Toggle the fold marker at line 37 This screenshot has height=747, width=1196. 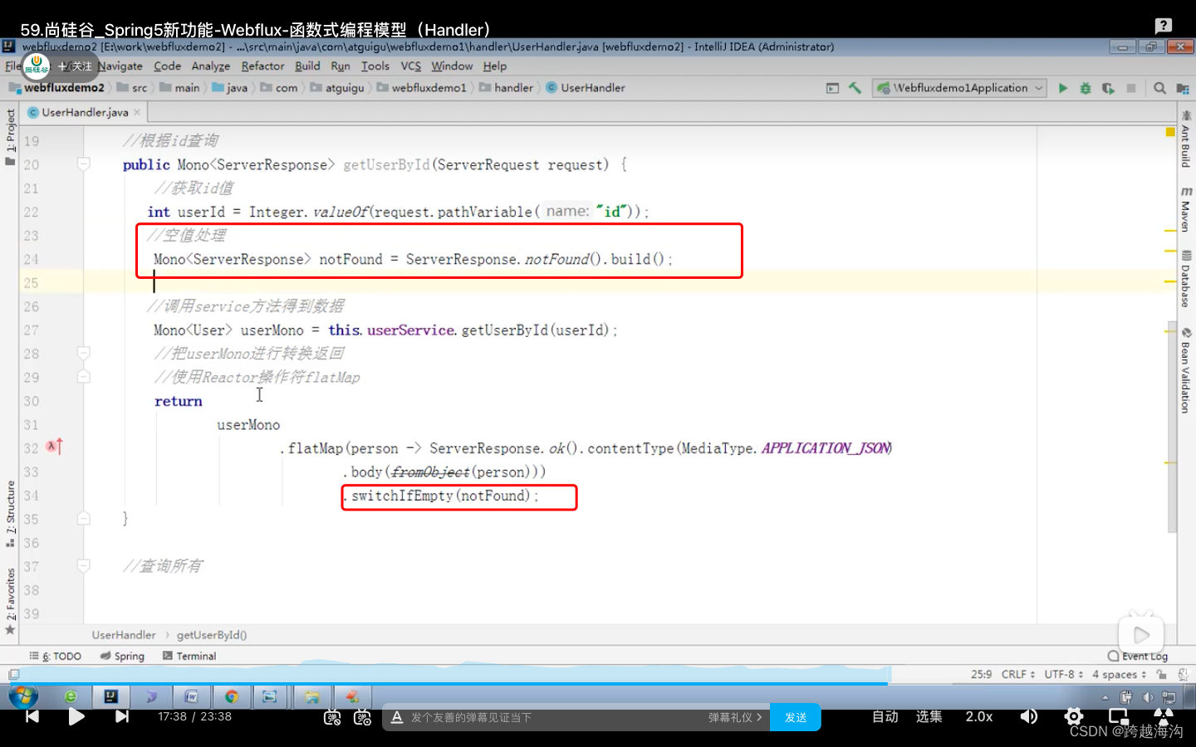point(84,566)
